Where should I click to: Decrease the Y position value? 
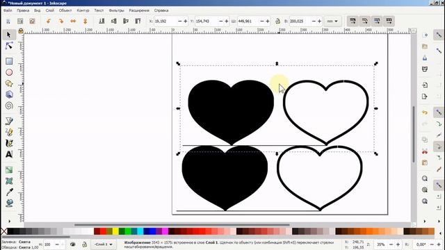point(221,22)
